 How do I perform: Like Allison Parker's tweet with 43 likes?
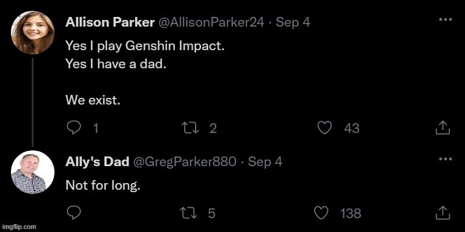point(325,128)
